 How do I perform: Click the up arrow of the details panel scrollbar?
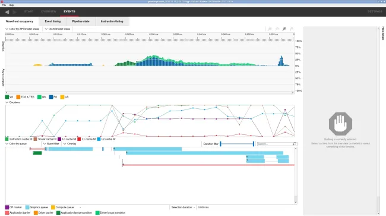[378, 28]
